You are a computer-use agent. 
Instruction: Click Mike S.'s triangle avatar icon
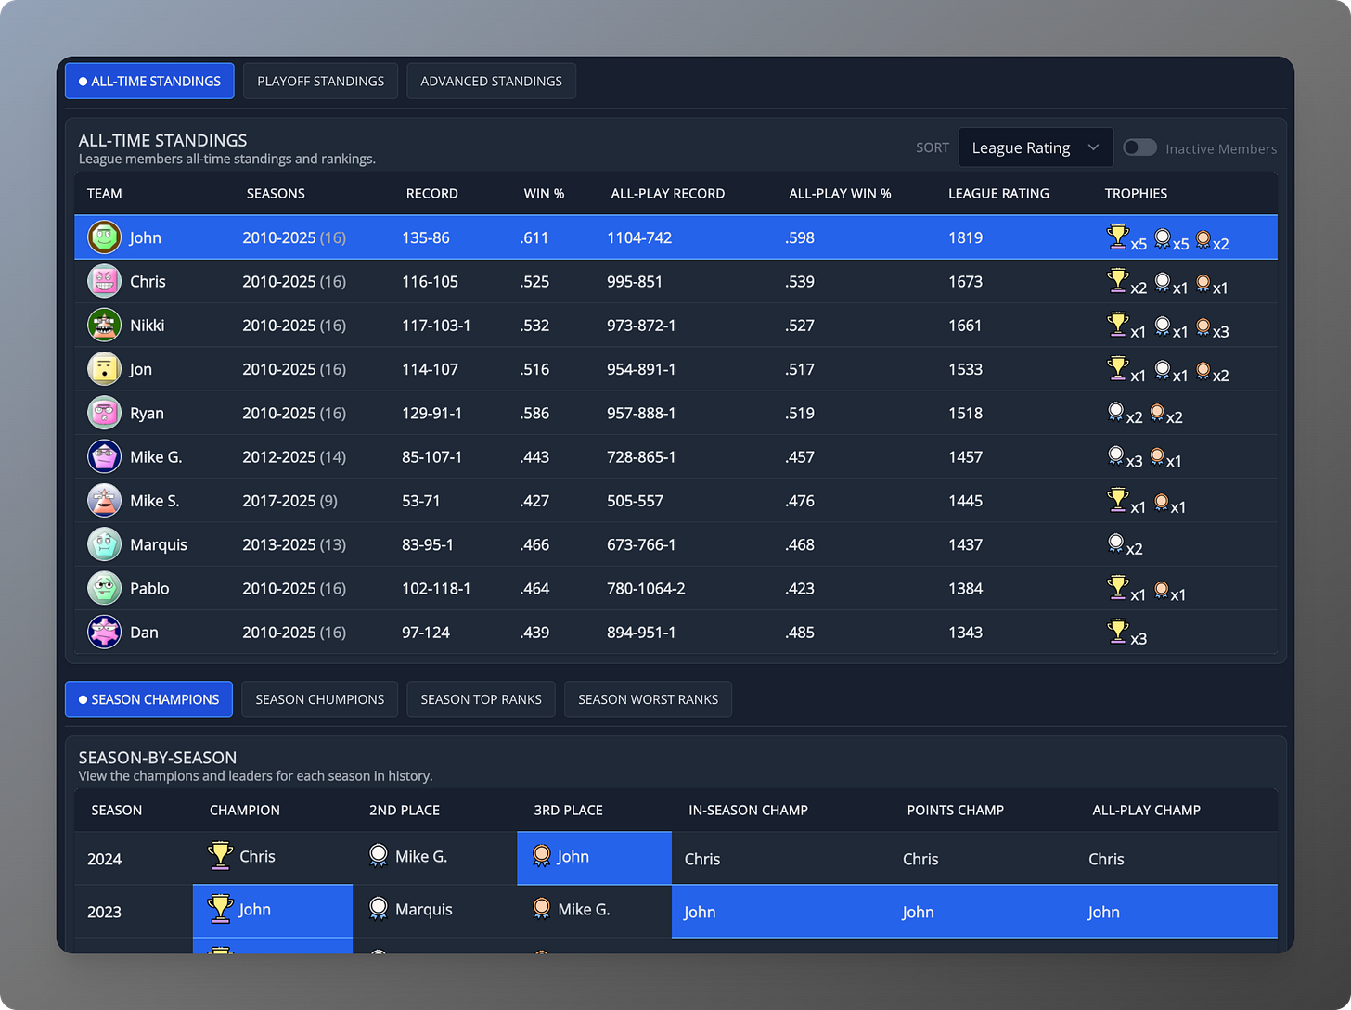(x=105, y=501)
